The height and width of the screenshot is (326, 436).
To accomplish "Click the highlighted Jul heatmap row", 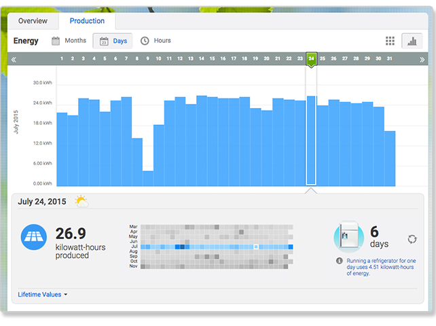I will pos(217,247).
